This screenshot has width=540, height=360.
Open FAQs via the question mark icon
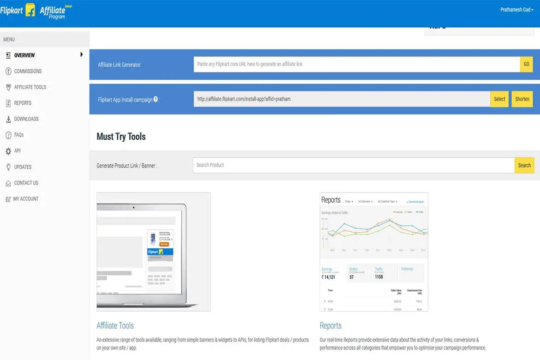coord(9,135)
